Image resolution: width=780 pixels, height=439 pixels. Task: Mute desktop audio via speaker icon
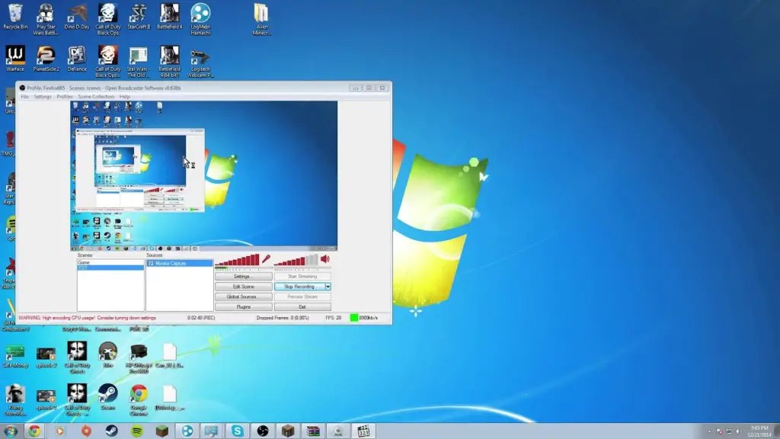(x=324, y=259)
